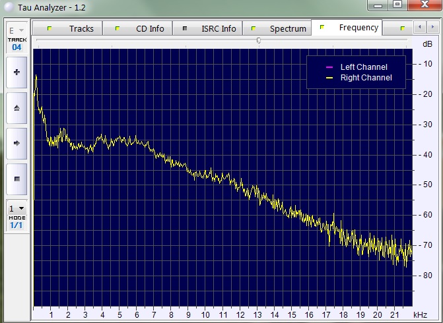Switch to the Spectrum tab

tap(279, 28)
